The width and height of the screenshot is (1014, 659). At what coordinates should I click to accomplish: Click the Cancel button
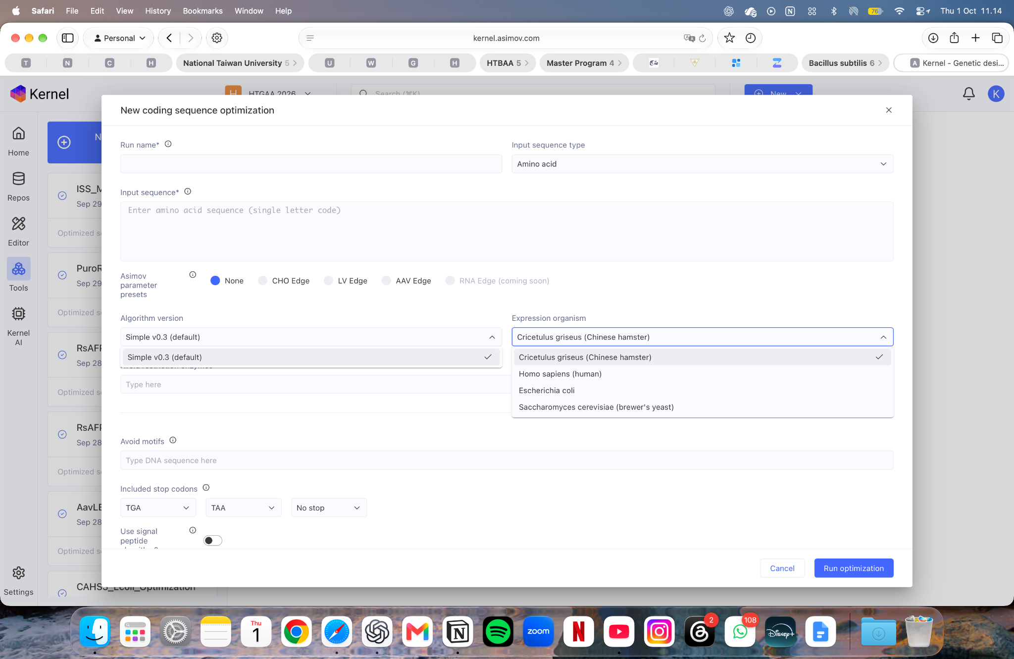coord(782,568)
